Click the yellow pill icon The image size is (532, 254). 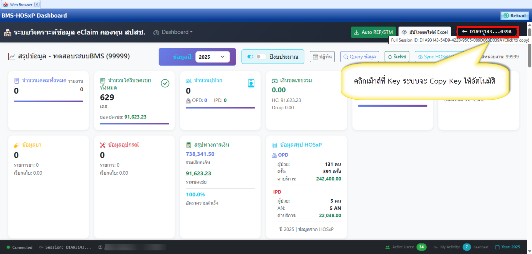pyautogui.click(x=17, y=145)
